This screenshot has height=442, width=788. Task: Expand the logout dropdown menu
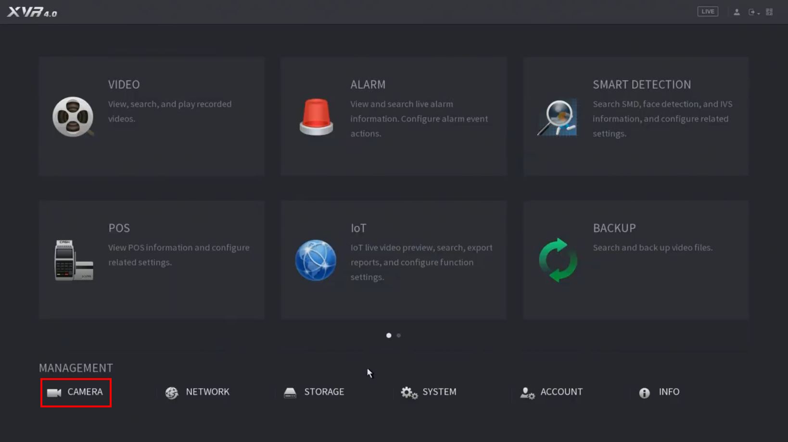pyautogui.click(x=754, y=12)
